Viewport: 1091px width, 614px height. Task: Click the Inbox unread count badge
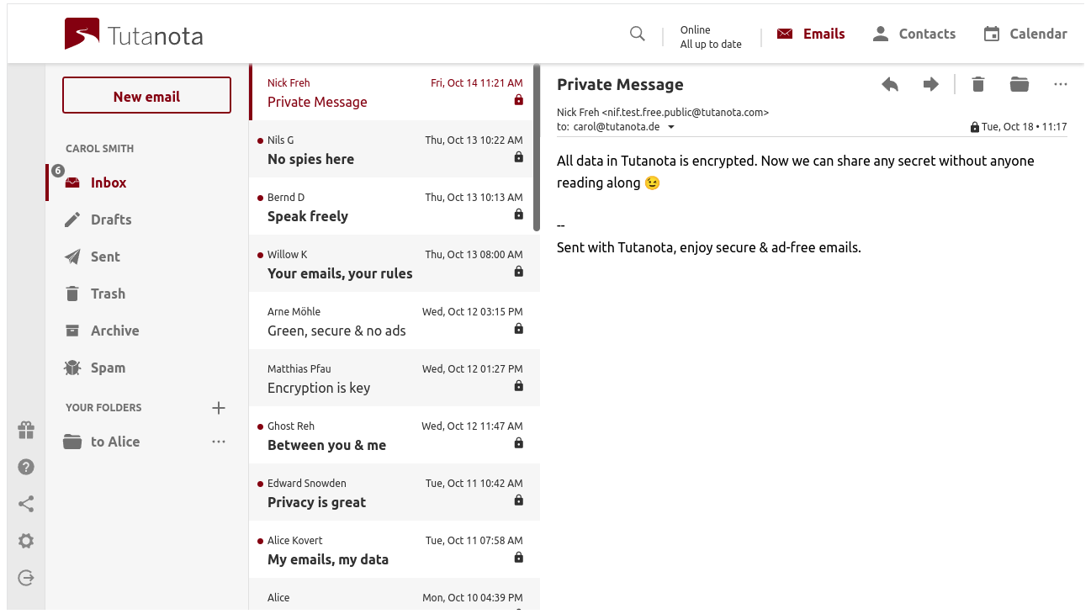(x=58, y=171)
